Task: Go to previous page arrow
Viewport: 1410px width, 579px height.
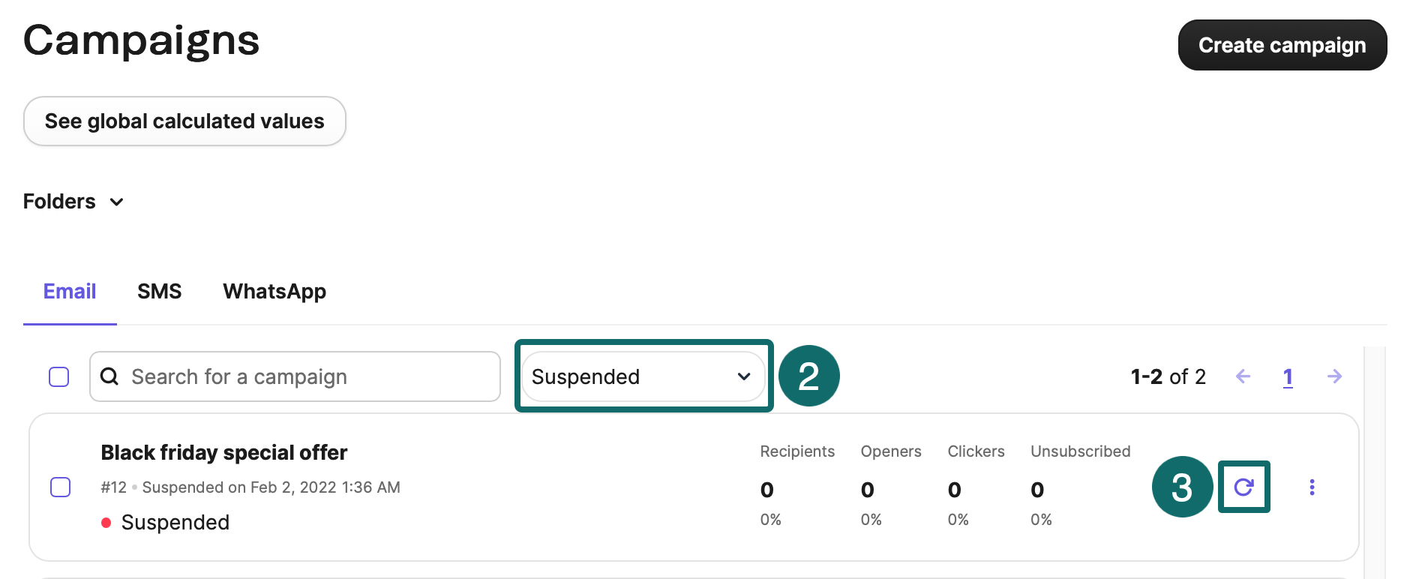Action: [1243, 376]
